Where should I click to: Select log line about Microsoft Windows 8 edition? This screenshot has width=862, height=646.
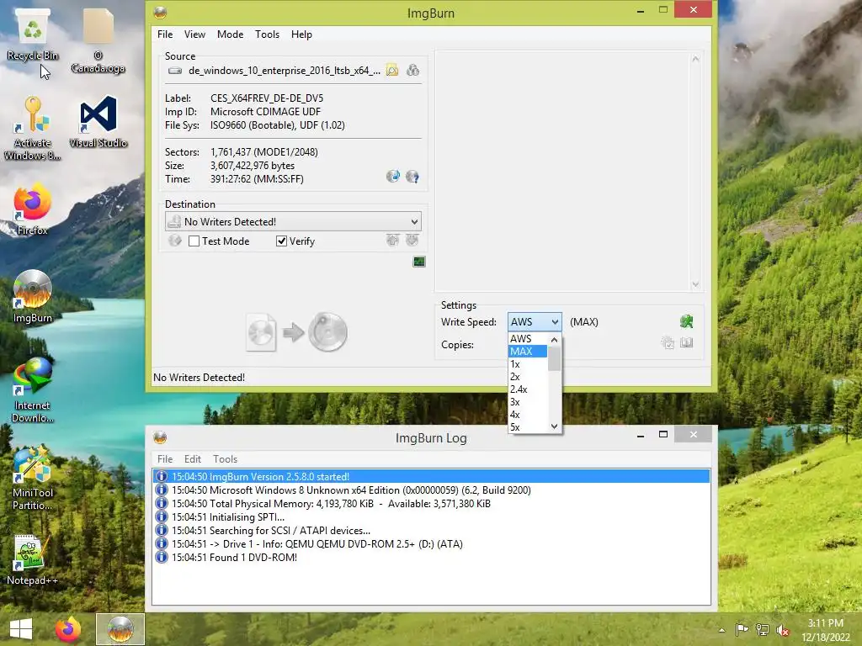431,490
